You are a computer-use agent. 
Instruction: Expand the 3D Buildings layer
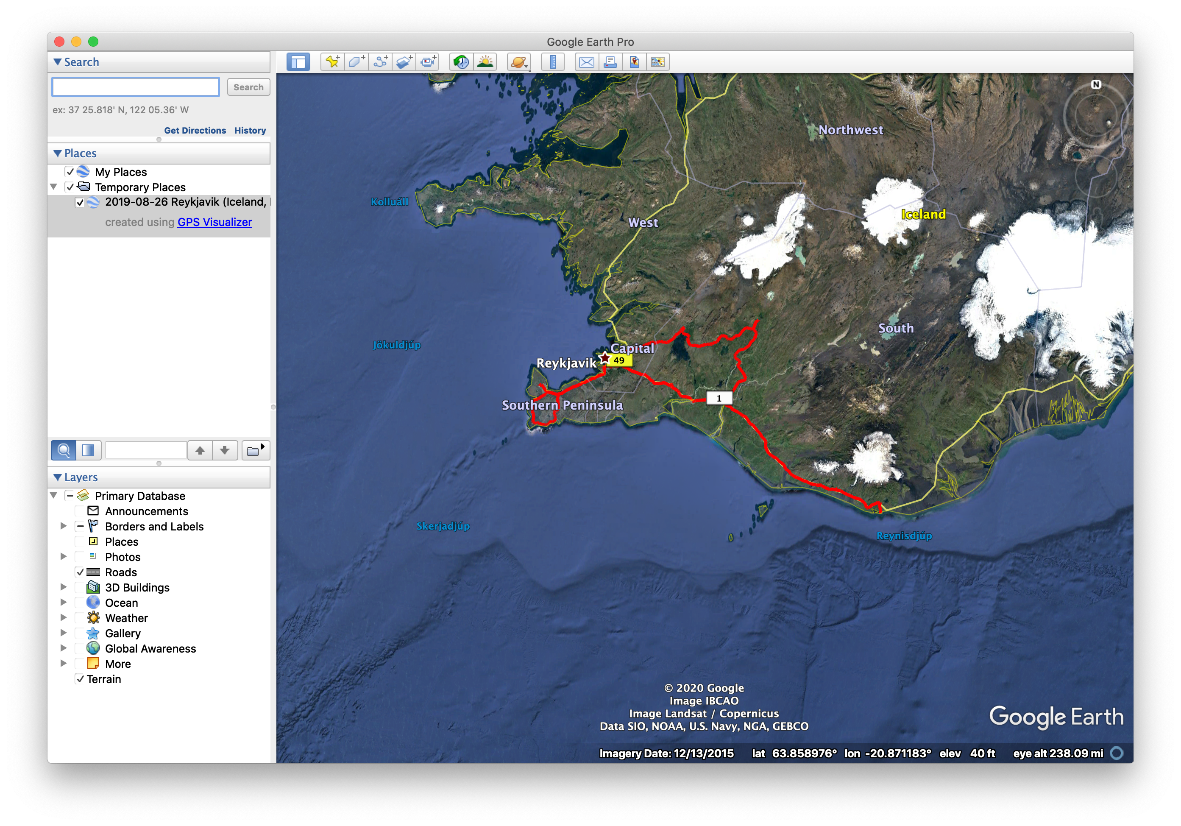coord(64,587)
